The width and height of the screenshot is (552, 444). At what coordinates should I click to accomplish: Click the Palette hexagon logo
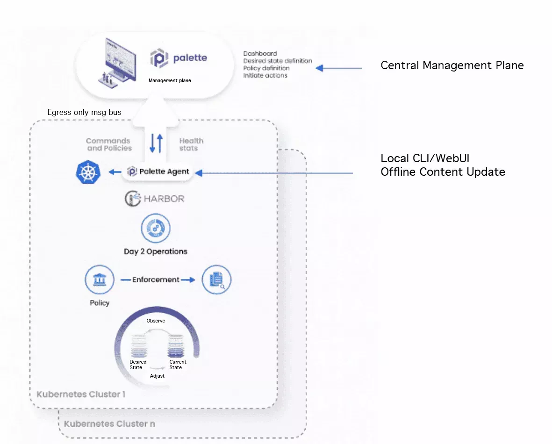(159, 57)
